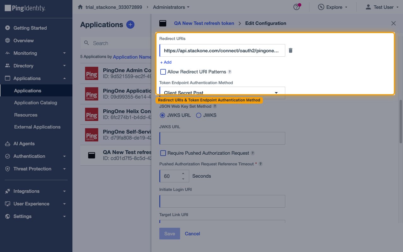Image resolution: width=403 pixels, height=252 pixels.
Task: Delete the redirect URI with trash icon
Action: coord(291,50)
